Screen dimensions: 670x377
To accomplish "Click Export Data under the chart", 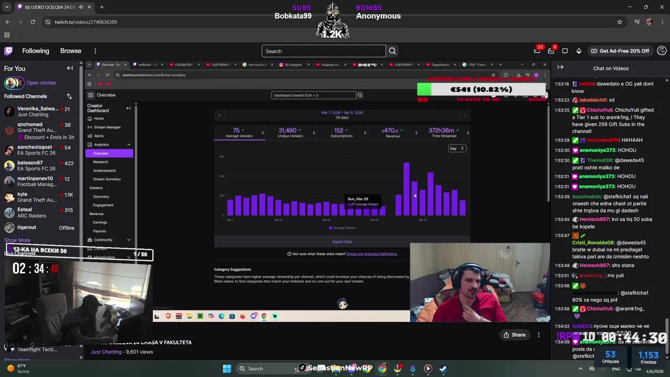I will coord(342,242).
